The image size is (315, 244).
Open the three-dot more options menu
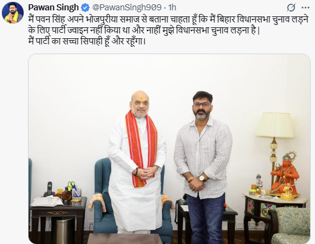coord(305,8)
